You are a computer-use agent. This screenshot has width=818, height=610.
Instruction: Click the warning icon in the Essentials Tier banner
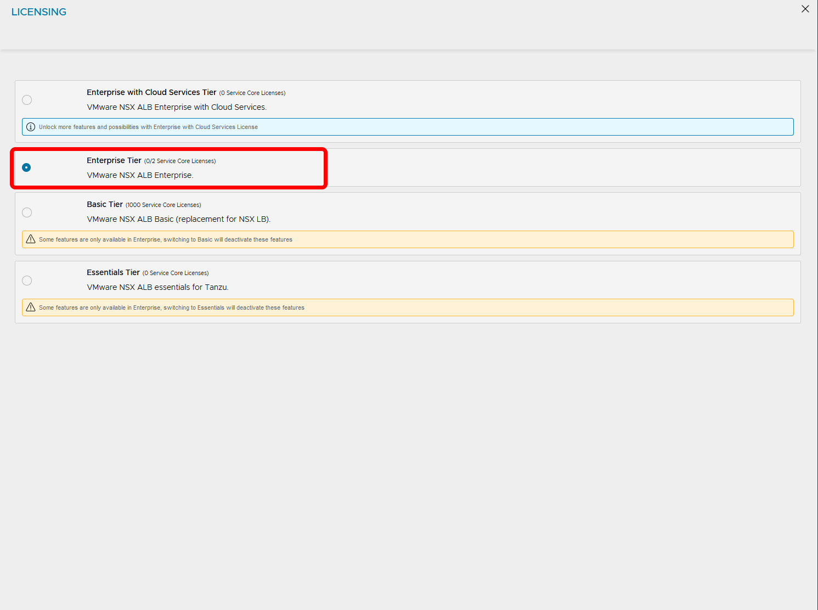(31, 307)
